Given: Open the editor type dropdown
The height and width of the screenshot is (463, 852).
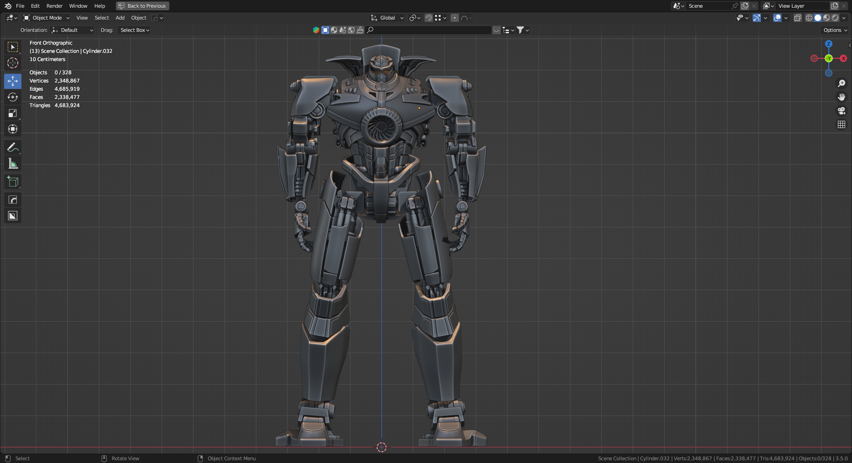Looking at the screenshot, I should click(x=11, y=18).
